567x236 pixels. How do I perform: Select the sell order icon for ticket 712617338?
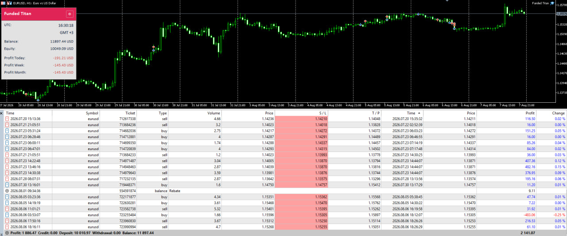pos(7,119)
